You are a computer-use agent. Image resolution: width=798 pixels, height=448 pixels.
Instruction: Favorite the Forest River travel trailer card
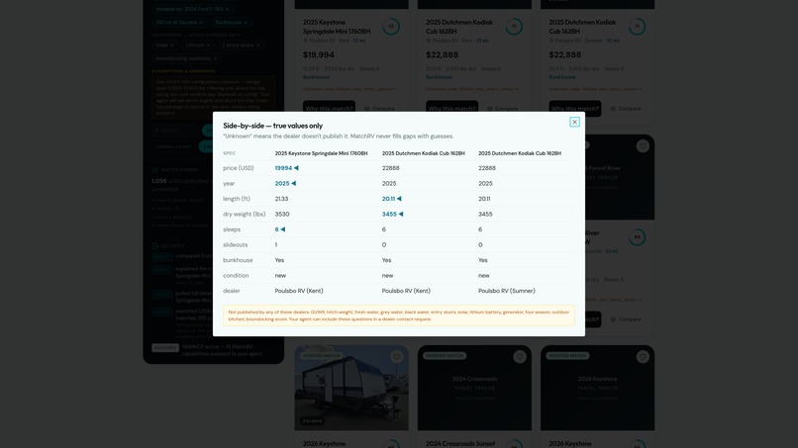(643, 146)
